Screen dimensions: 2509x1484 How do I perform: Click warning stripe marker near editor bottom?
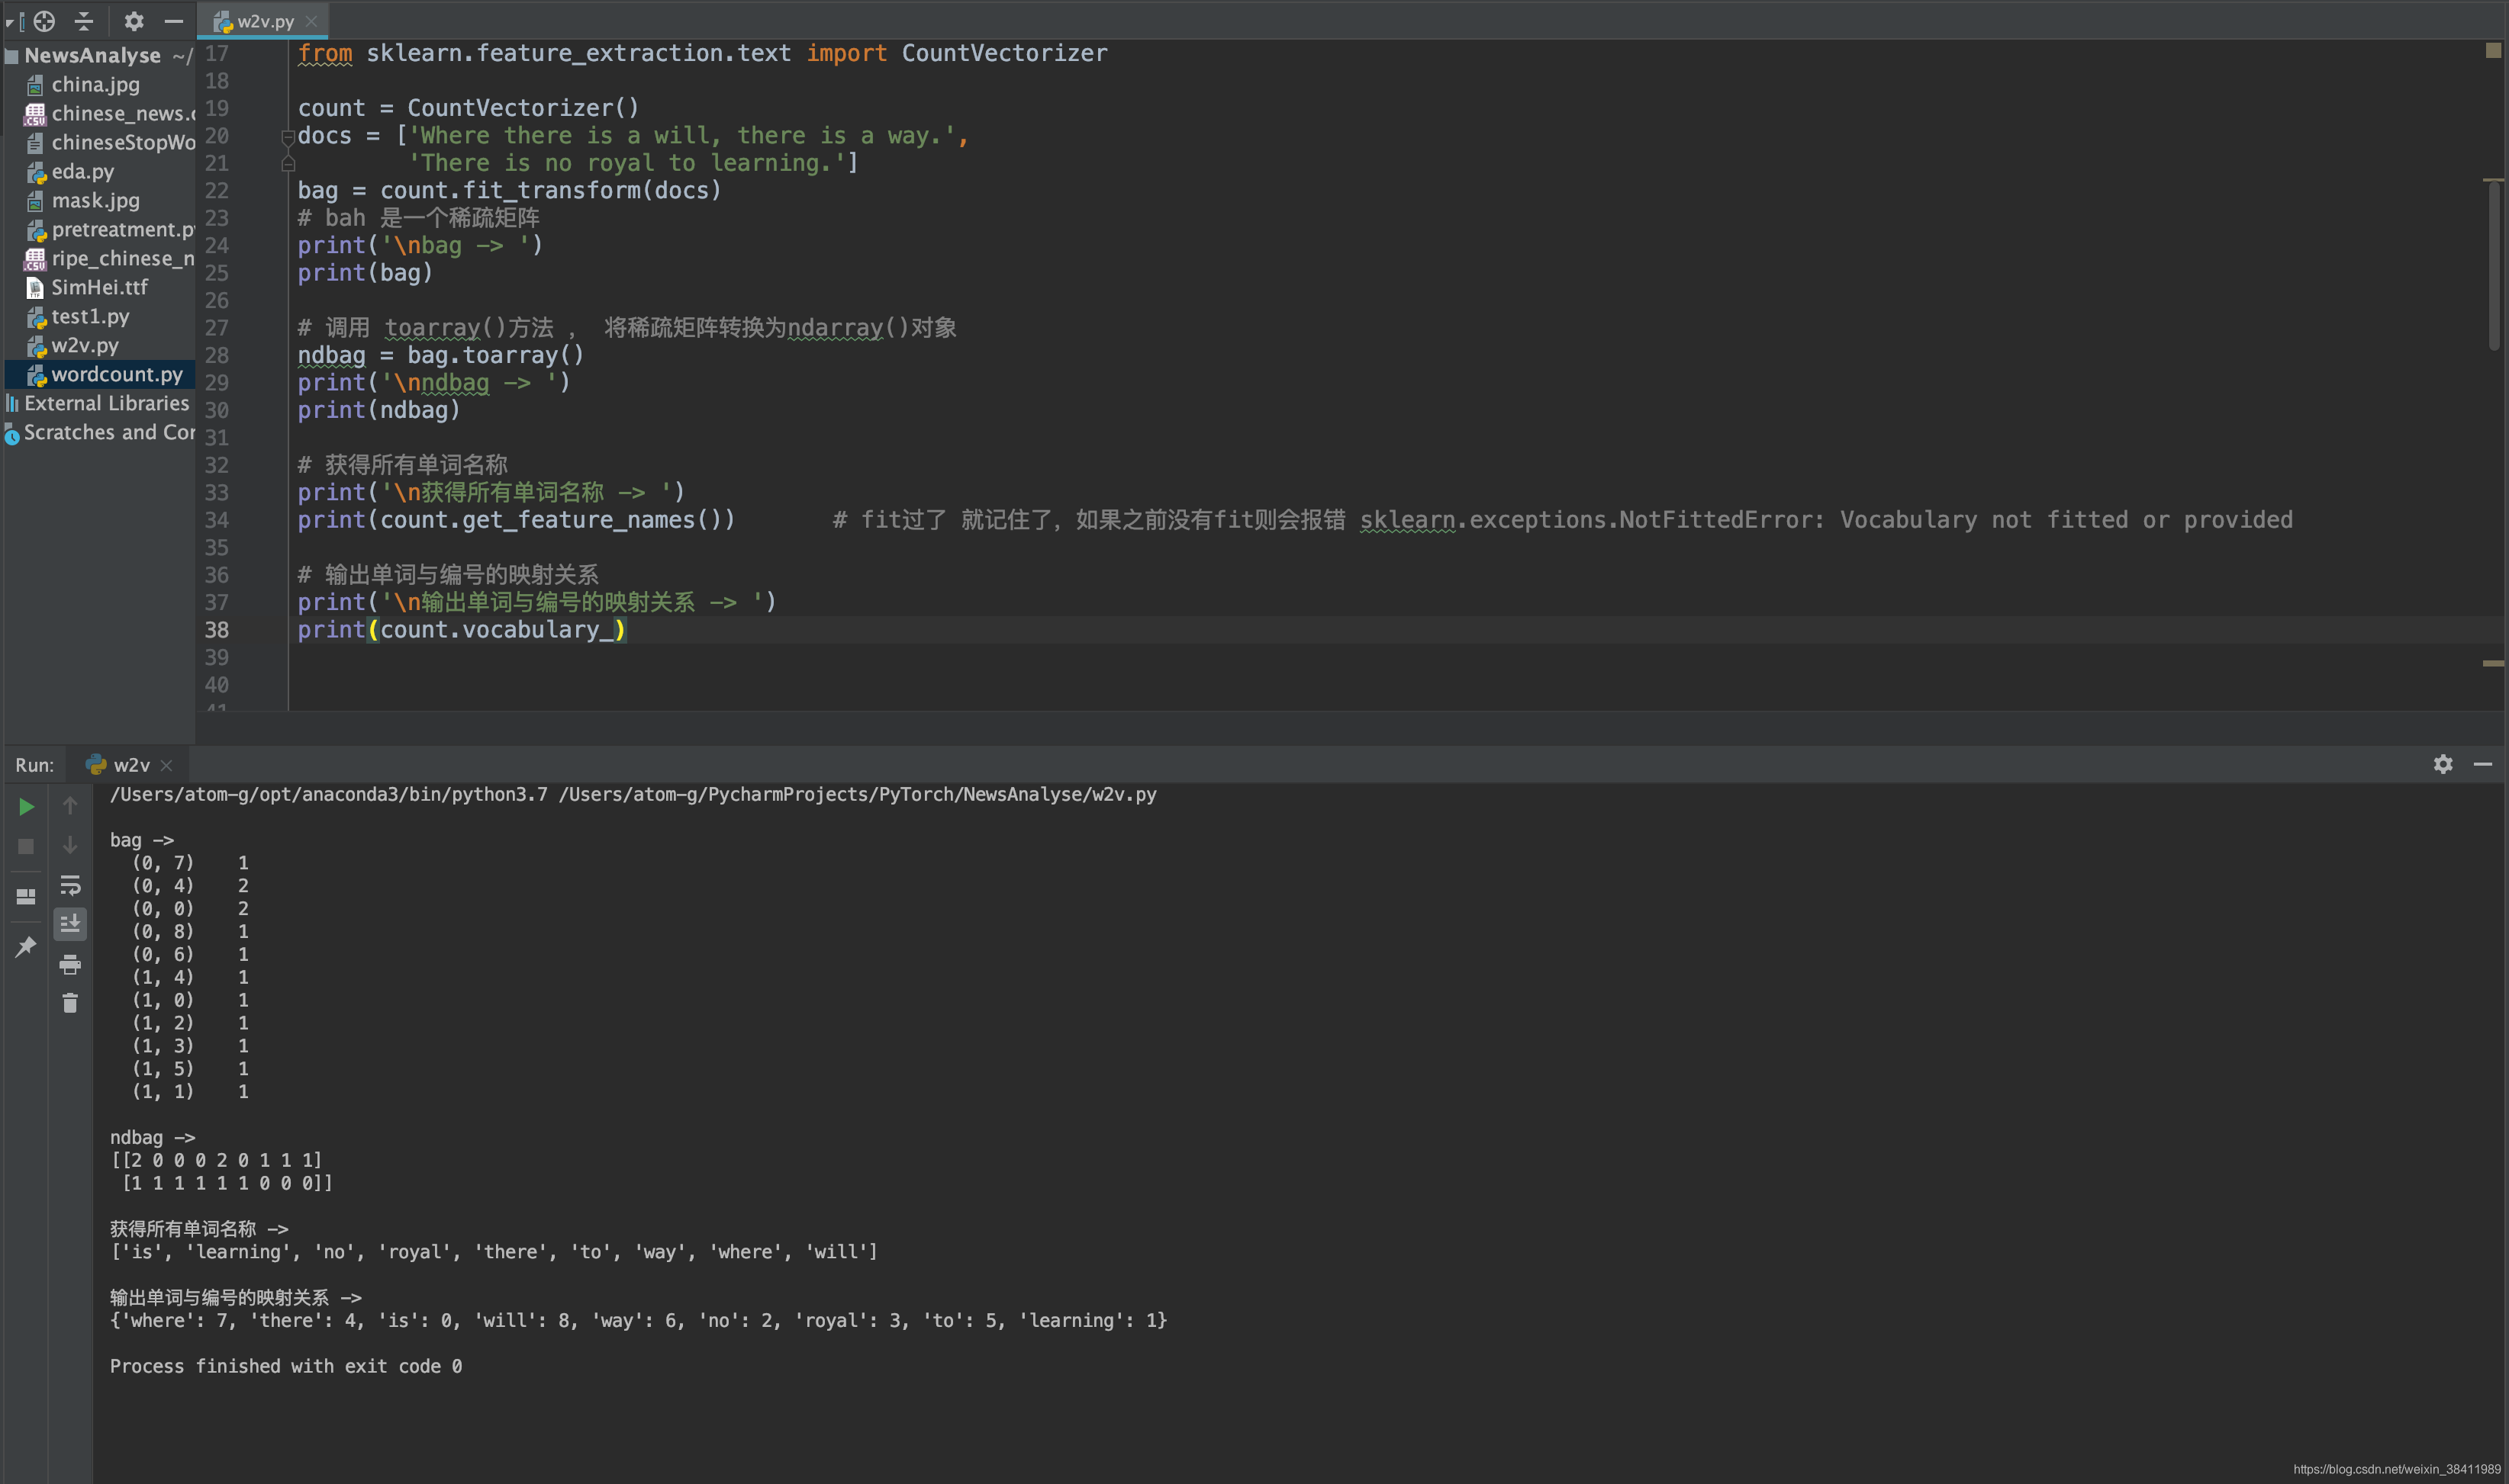click(2493, 663)
